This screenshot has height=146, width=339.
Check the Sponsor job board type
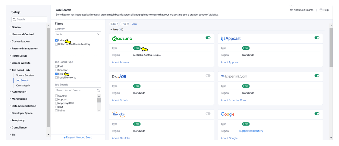[x=56, y=70]
